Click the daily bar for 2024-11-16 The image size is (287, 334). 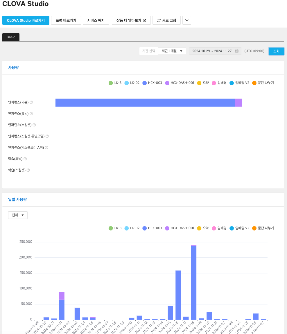click(178, 295)
